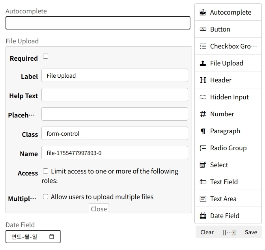The width and height of the screenshot is (265, 250).
Task: Add File Upload from control list
Action: tap(228, 63)
